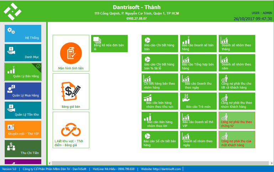Open Báo cáo Tổng hợp bán hàng

click(x=198, y=63)
